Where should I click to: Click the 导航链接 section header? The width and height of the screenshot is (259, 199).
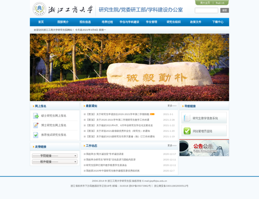point(190,106)
